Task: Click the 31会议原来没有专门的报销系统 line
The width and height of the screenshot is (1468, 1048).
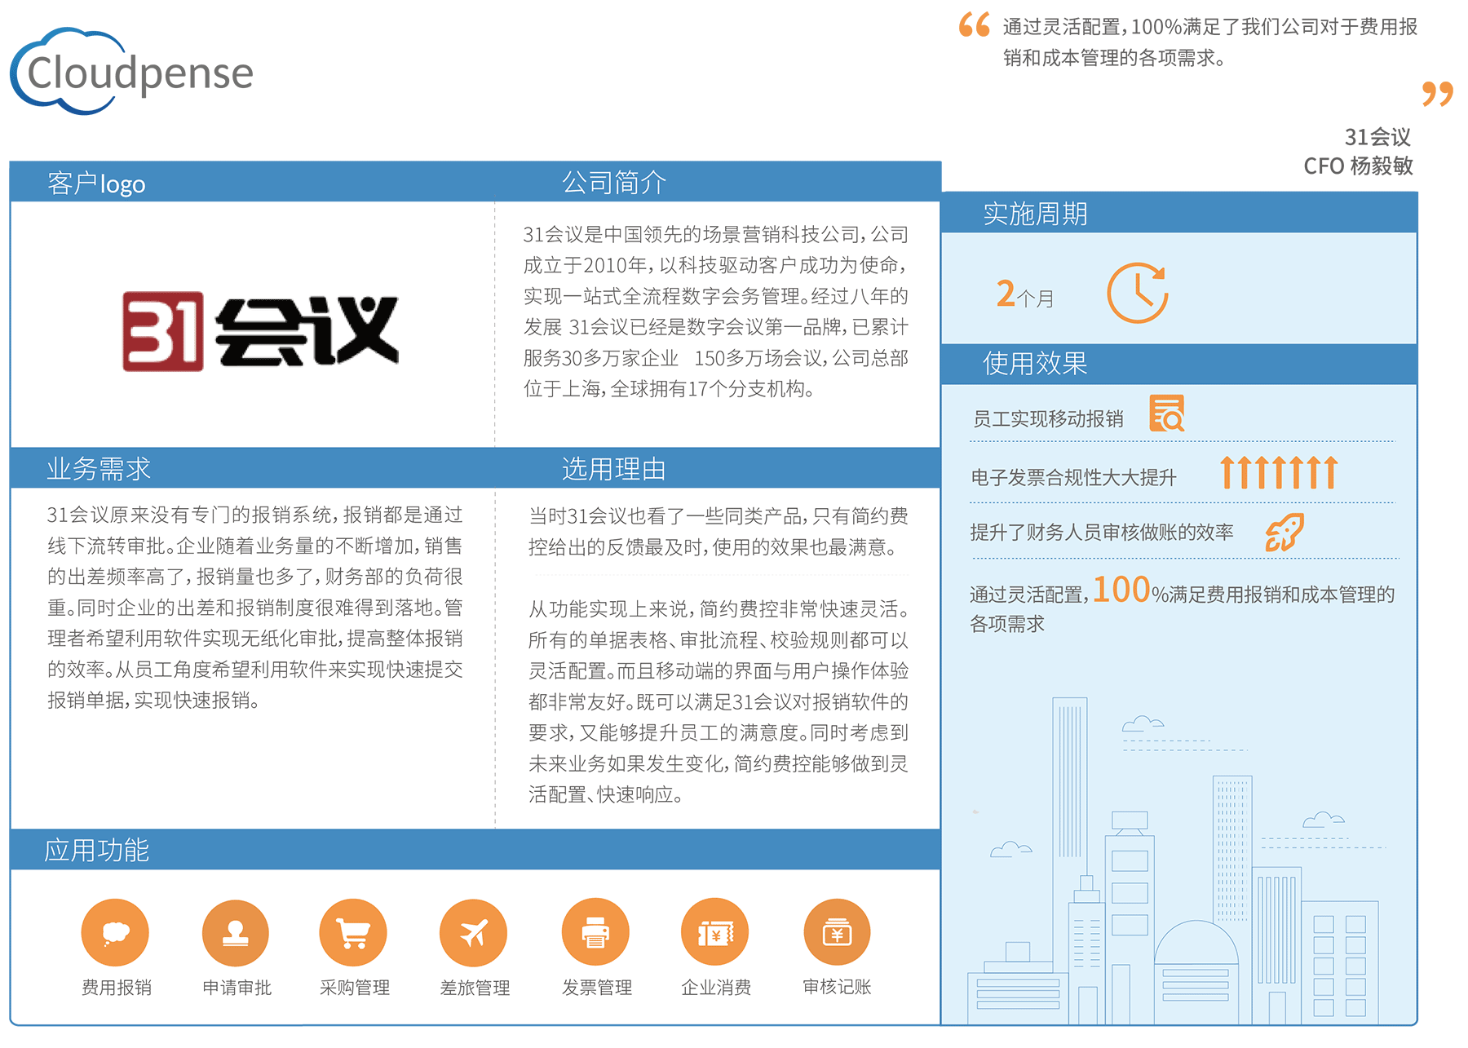Action: click(x=254, y=515)
